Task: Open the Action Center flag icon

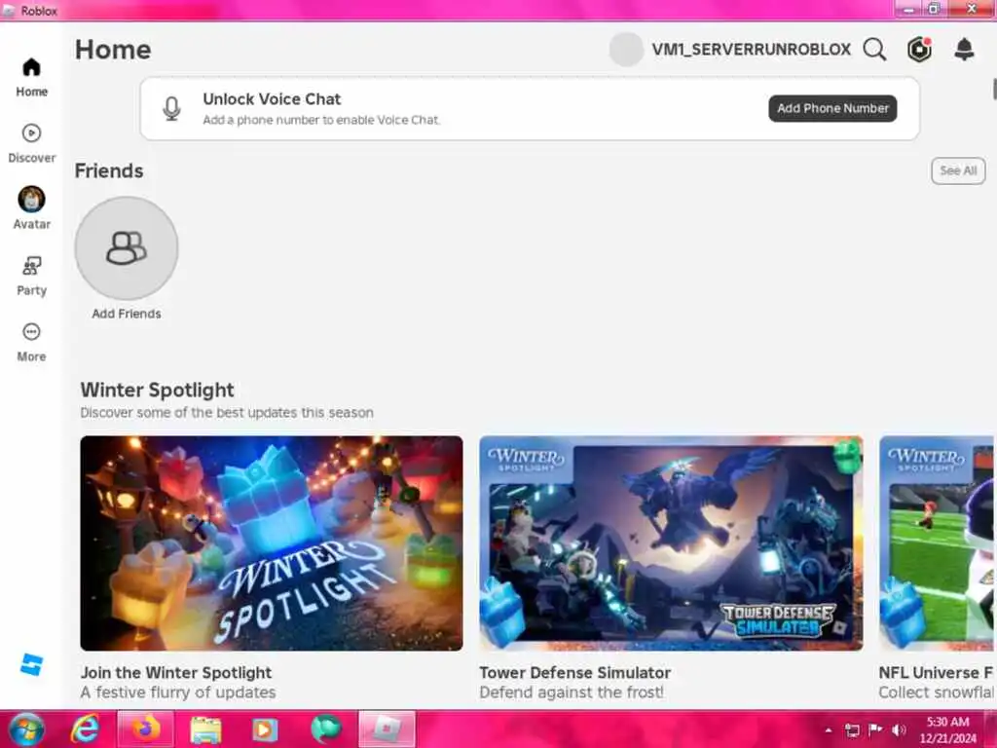Action: coord(875,729)
